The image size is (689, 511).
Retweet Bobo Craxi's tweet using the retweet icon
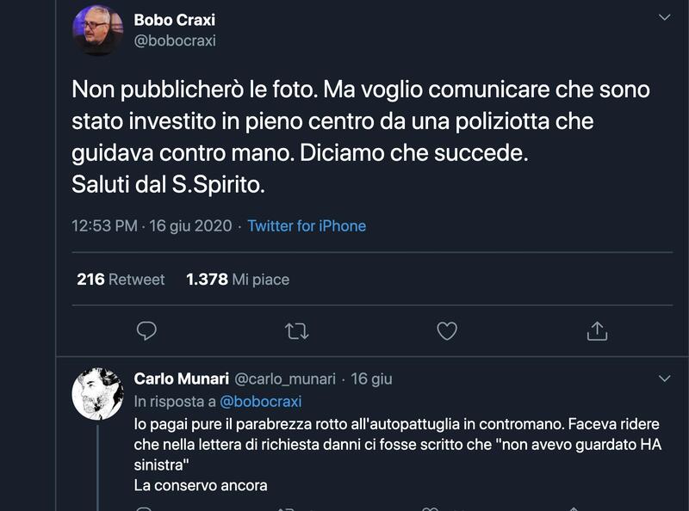coord(296,330)
